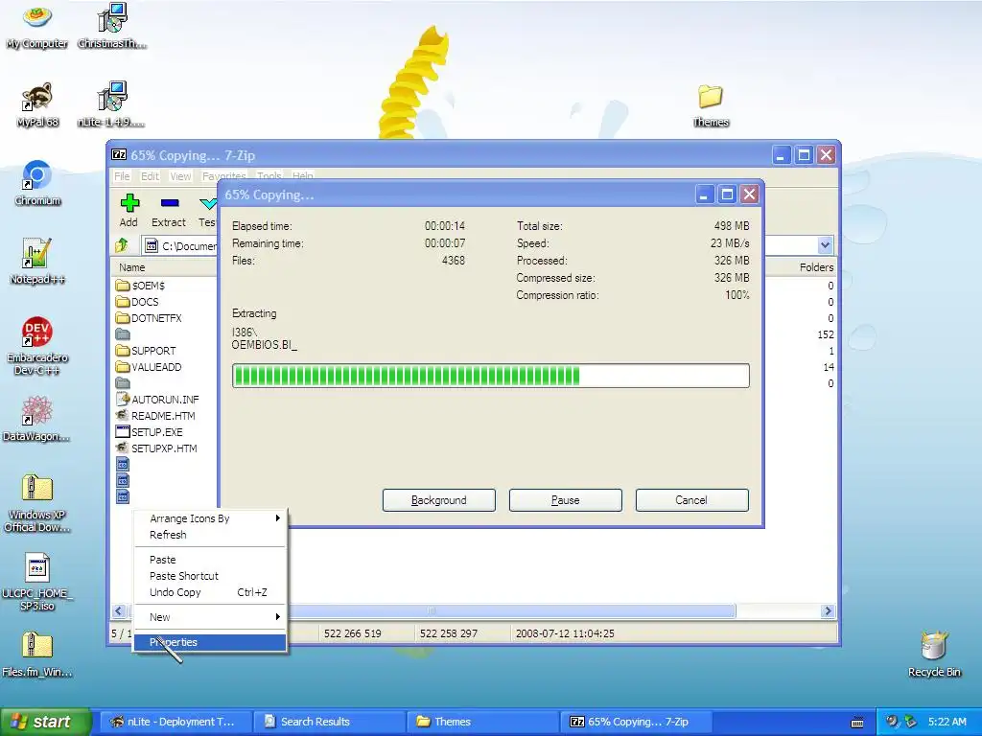Open Arrange Icons By submenu

210,518
